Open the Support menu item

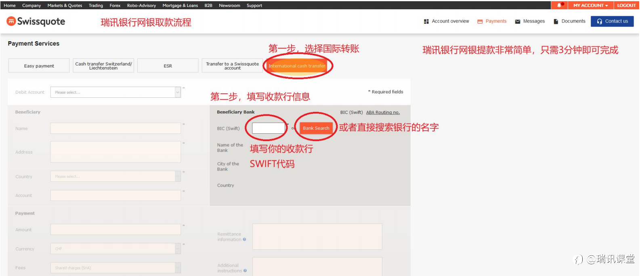click(254, 5)
